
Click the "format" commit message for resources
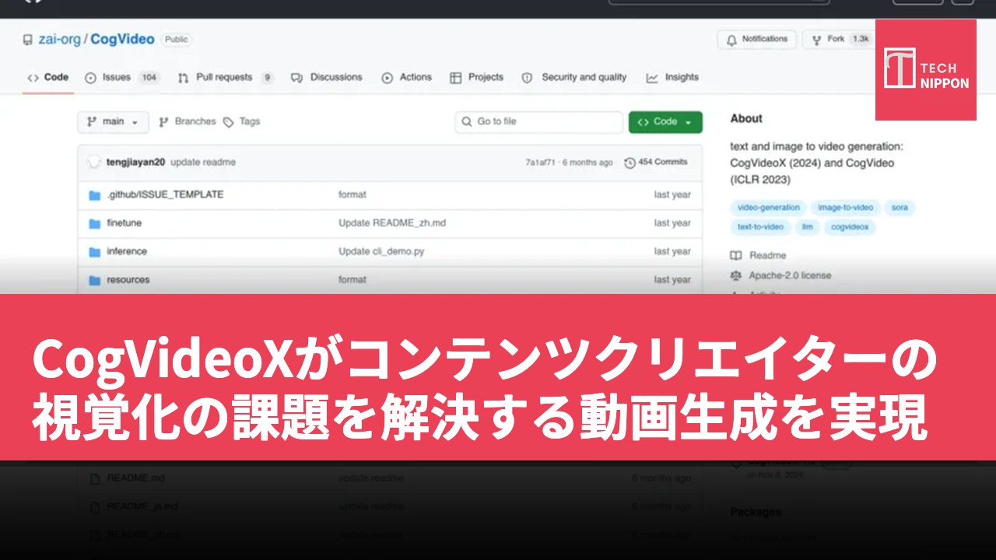point(352,280)
